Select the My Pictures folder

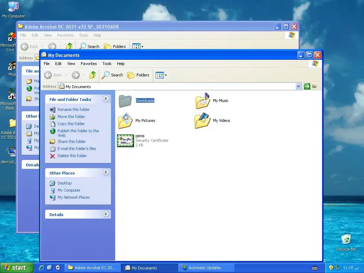(x=136, y=121)
